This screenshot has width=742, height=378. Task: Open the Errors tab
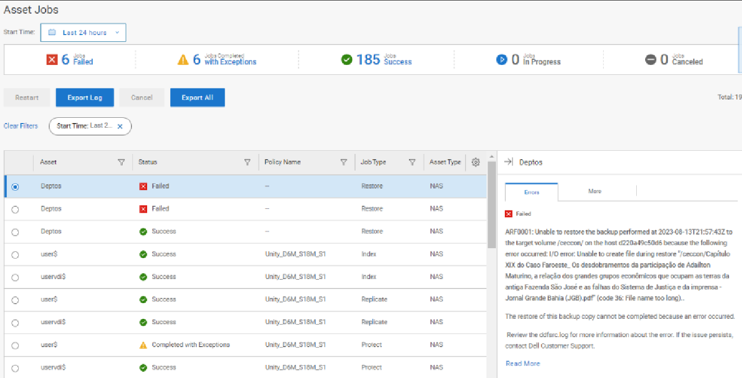click(x=531, y=192)
